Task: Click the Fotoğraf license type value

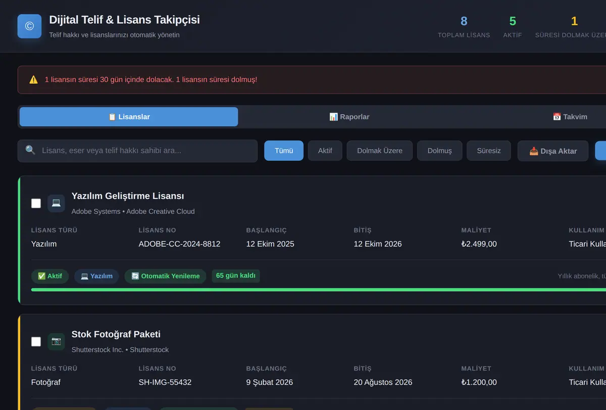Action: click(46, 382)
